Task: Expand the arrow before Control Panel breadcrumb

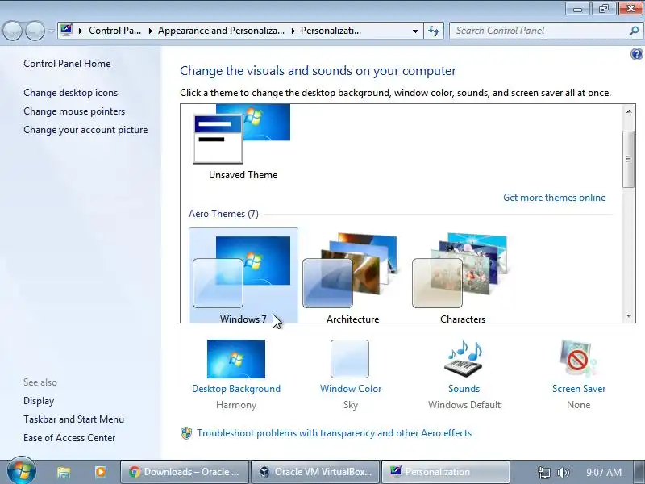Action: pyautogui.click(x=81, y=31)
